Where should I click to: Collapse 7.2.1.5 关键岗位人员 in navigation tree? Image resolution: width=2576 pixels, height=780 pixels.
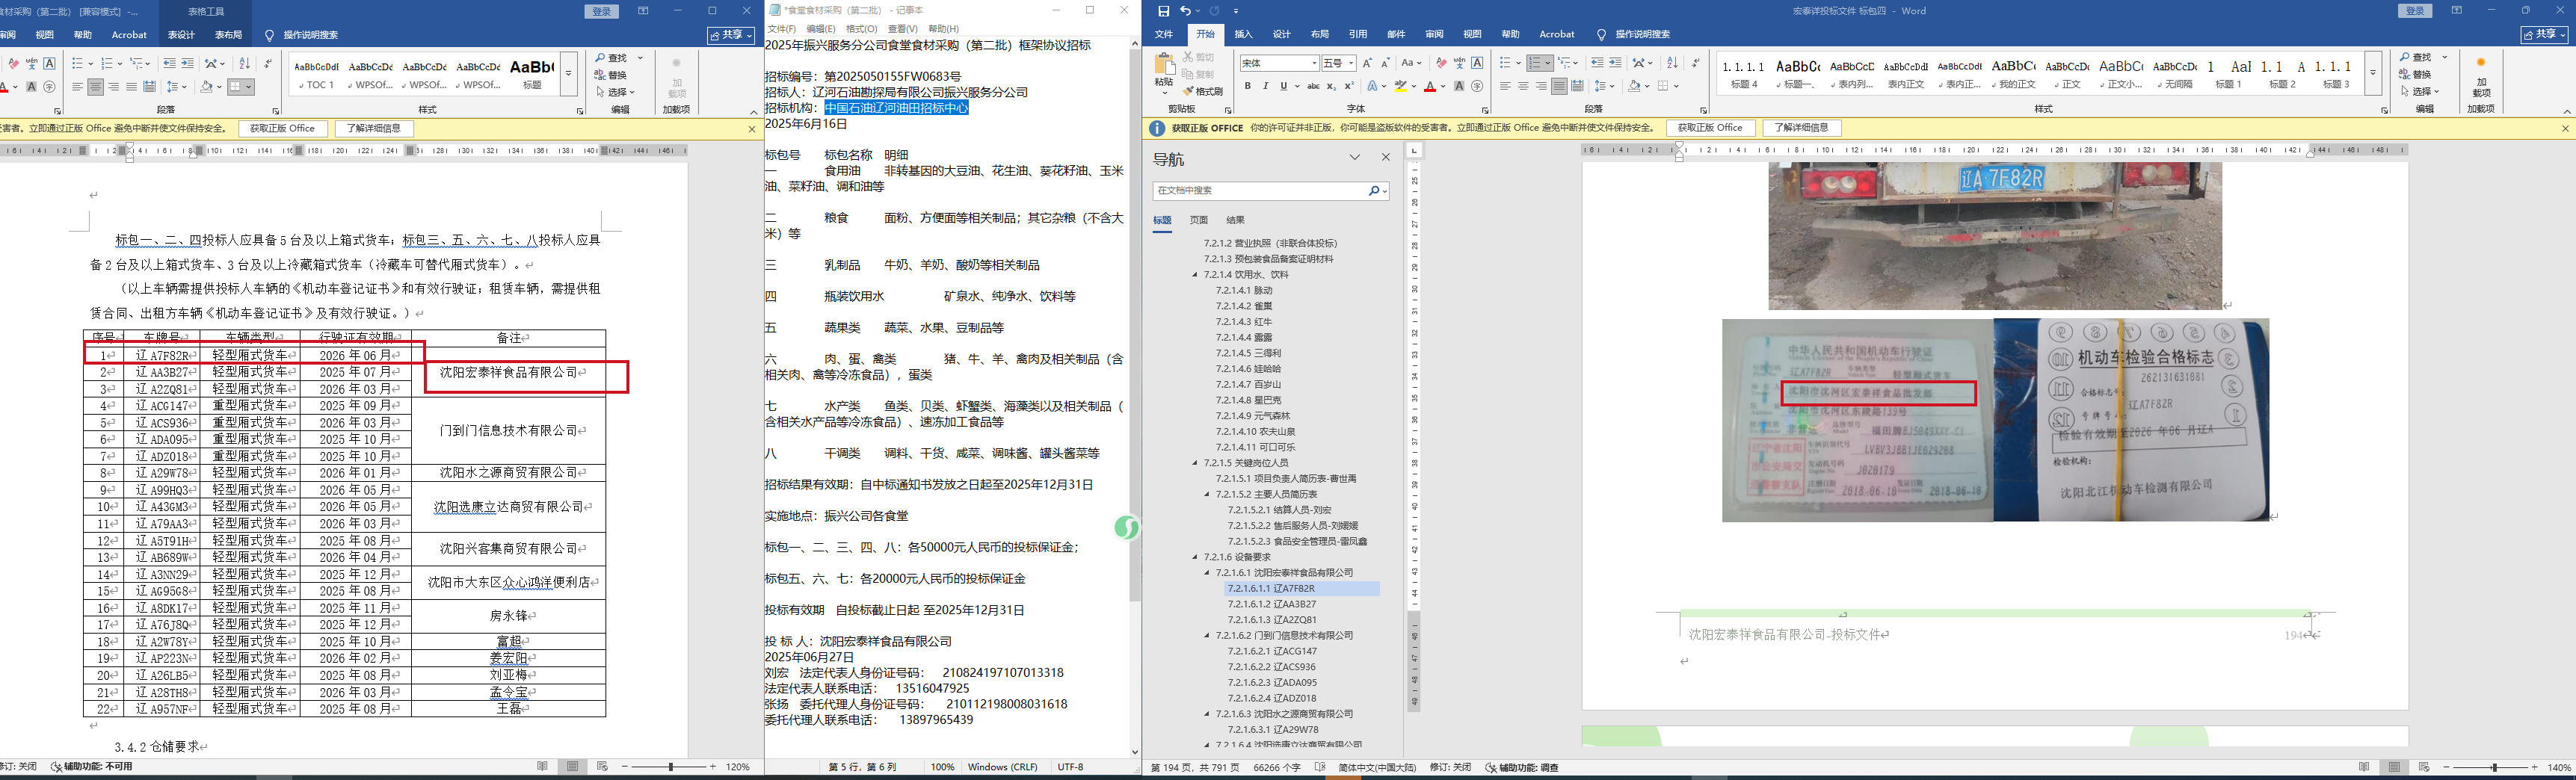pyautogui.click(x=1195, y=463)
